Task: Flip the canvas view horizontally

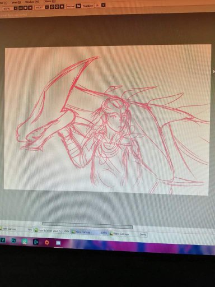Action: click(x=78, y=6)
